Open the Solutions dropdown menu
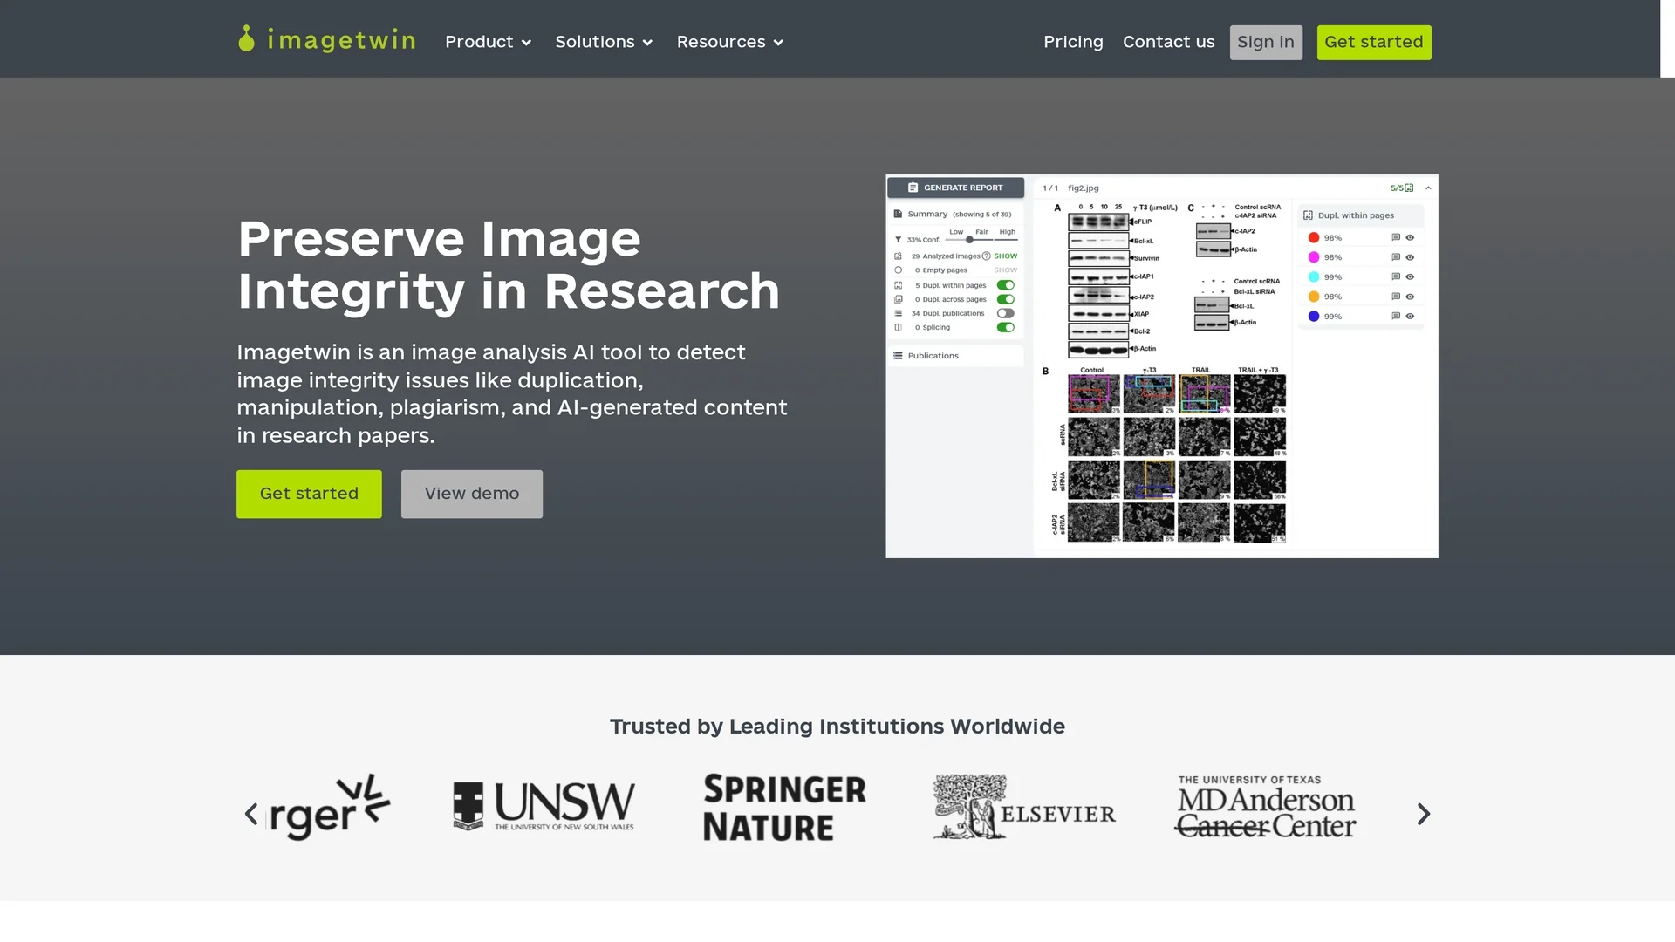The height and width of the screenshot is (942, 1675). coord(604,42)
